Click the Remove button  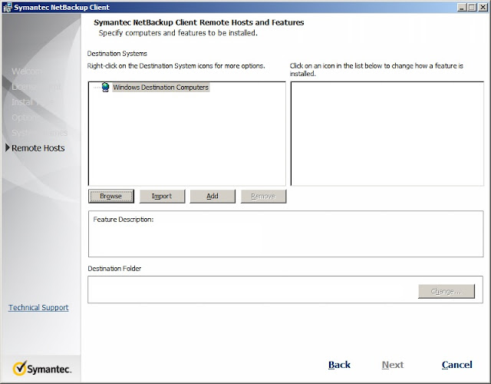(x=263, y=197)
